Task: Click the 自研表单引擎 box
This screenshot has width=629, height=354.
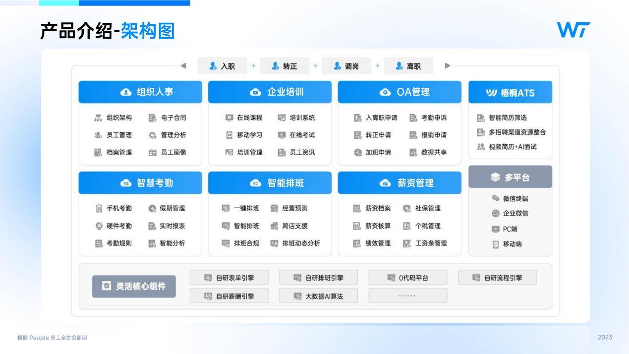Action: [229, 278]
